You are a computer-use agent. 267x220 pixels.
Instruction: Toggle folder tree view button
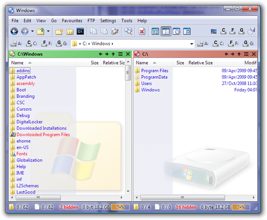tap(155, 31)
